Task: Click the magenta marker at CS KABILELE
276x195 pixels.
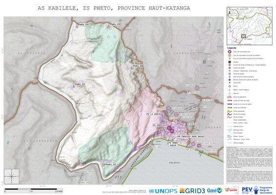Action: point(169,128)
